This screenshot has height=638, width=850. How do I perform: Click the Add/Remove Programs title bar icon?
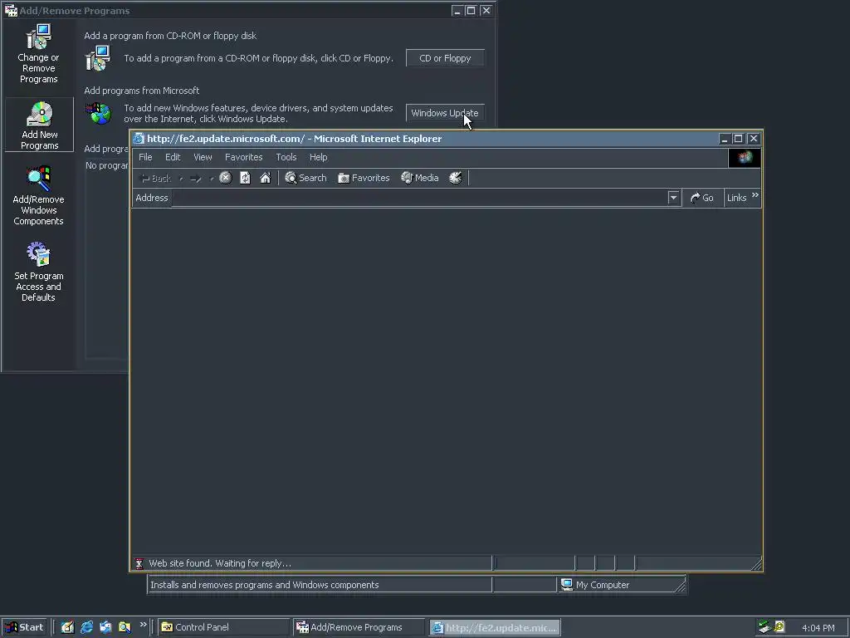pyautogui.click(x=11, y=10)
